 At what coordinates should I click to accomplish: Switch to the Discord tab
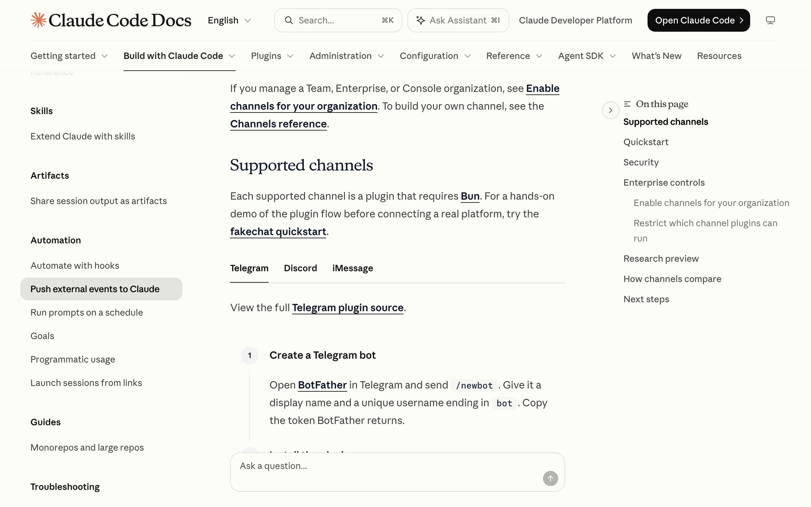click(x=300, y=268)
